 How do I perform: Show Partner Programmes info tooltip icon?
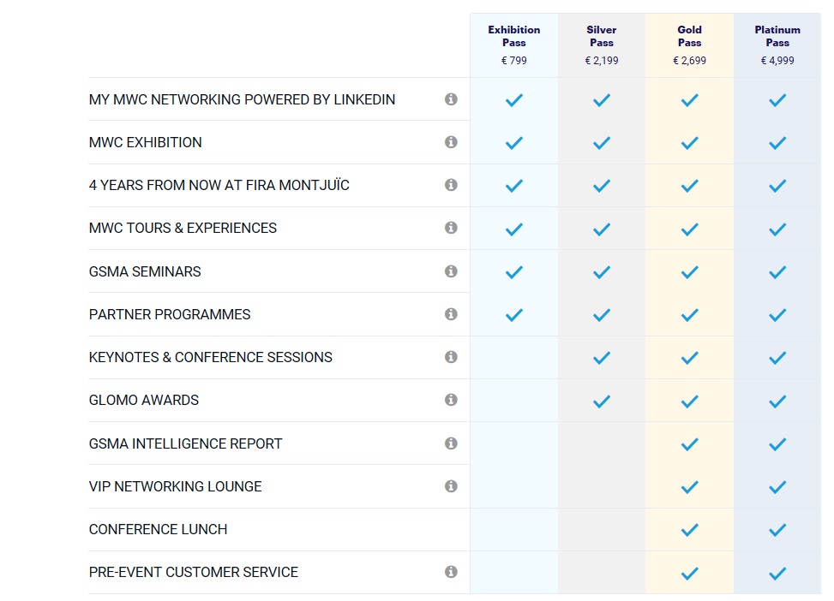451,314
